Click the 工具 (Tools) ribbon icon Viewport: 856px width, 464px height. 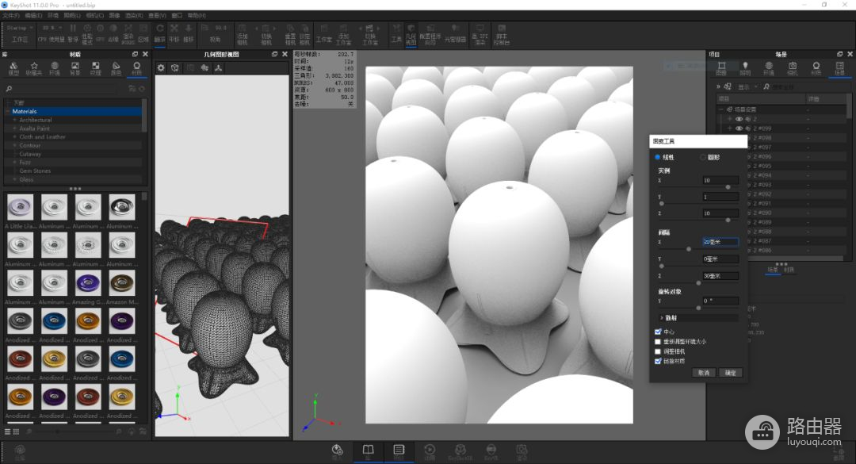point(396,32)
